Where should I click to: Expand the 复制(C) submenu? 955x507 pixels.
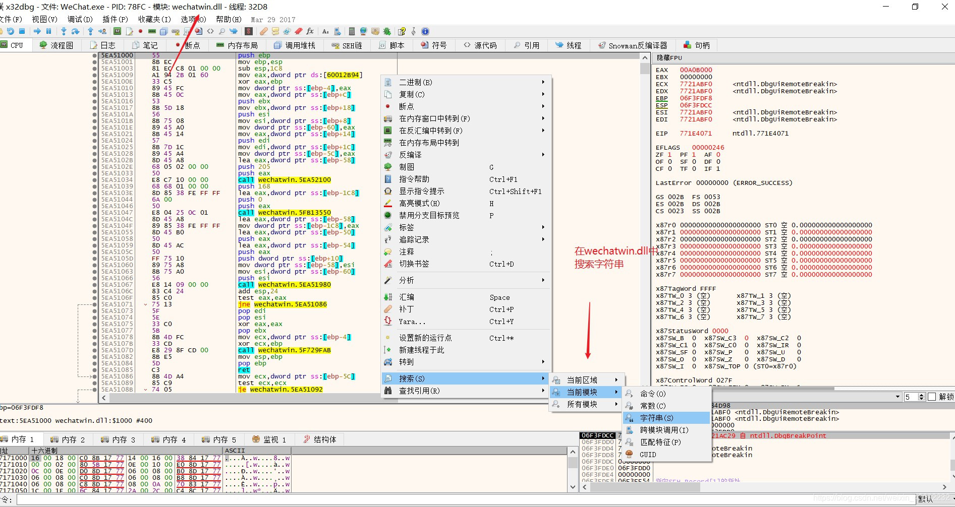point(467,94)
